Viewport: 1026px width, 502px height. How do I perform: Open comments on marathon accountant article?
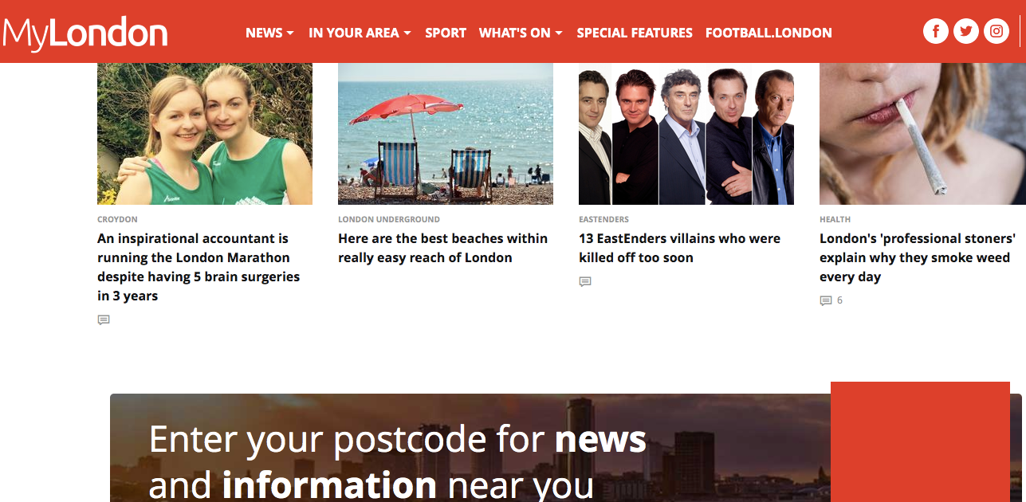[x=104, y=320]
